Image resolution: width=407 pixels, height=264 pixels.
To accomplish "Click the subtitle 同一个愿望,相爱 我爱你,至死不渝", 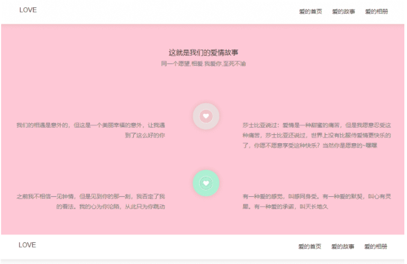I will point(203,63).
